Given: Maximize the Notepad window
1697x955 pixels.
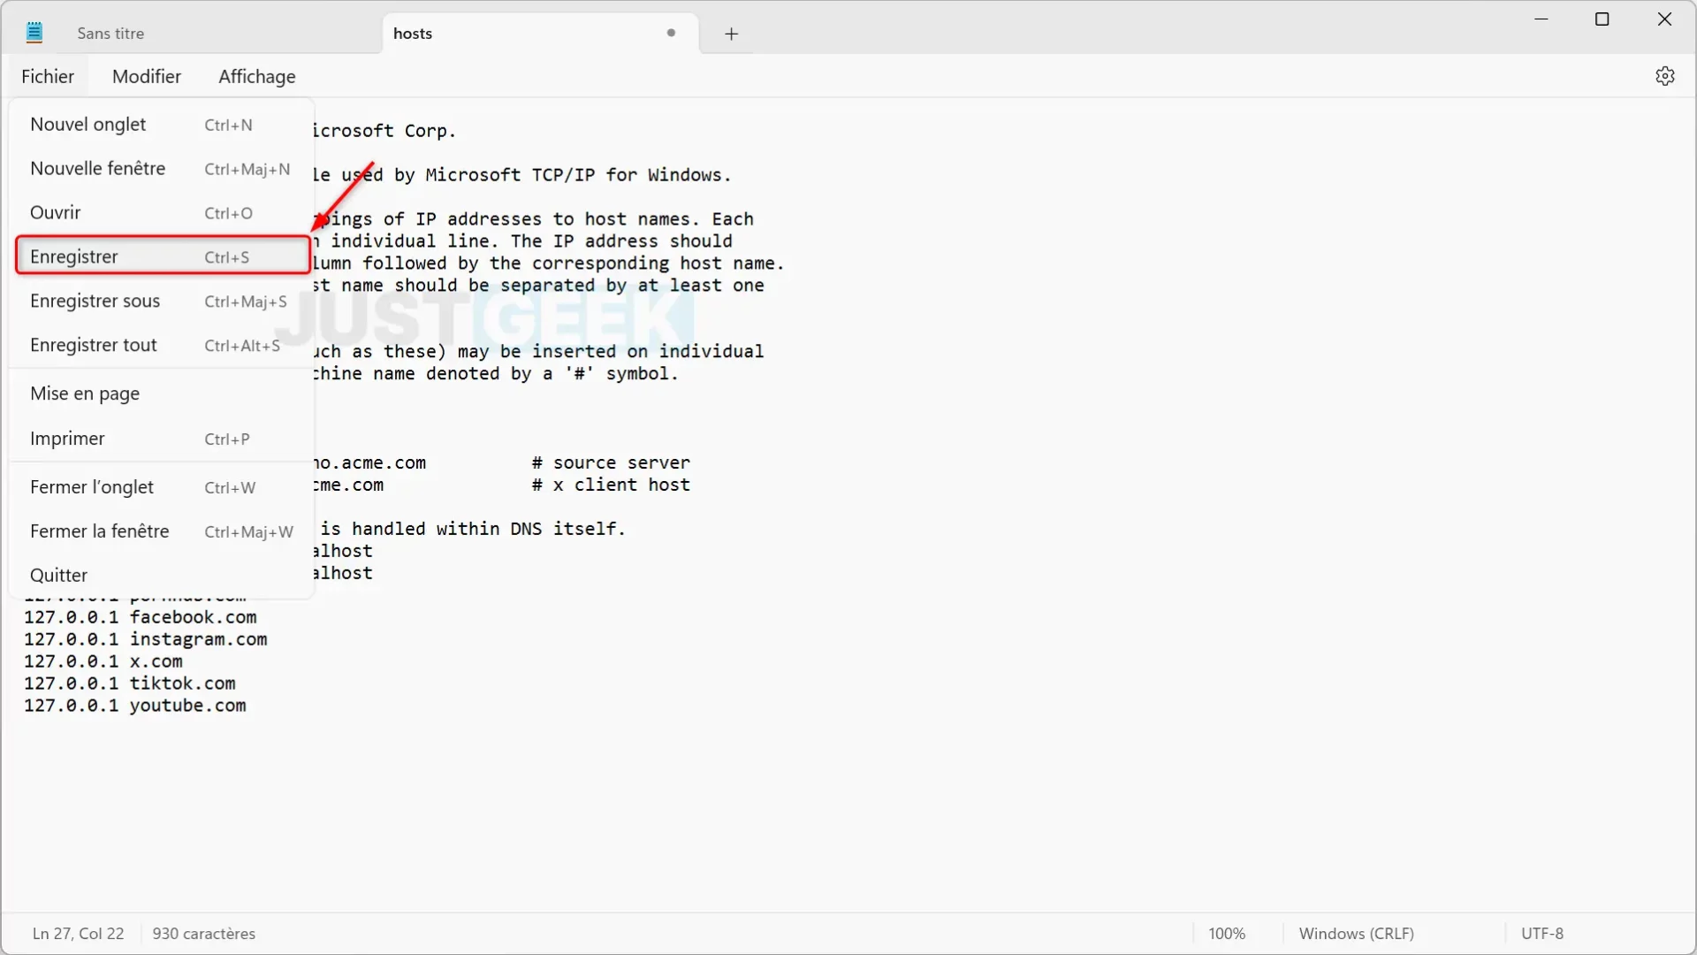Looking at the screenshot, I should (1602, 19).
